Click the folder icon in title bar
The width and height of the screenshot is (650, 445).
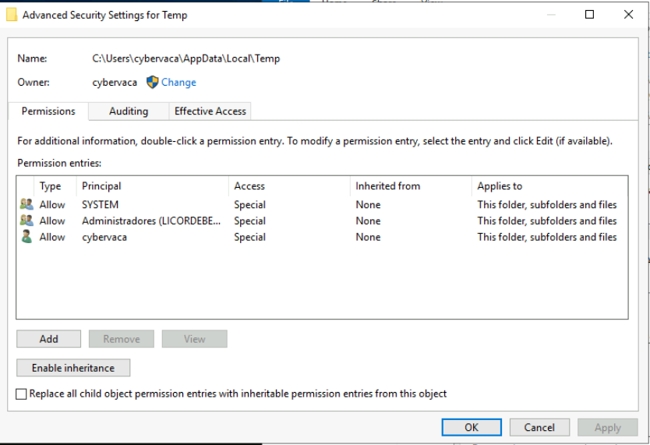coord(12,15)
